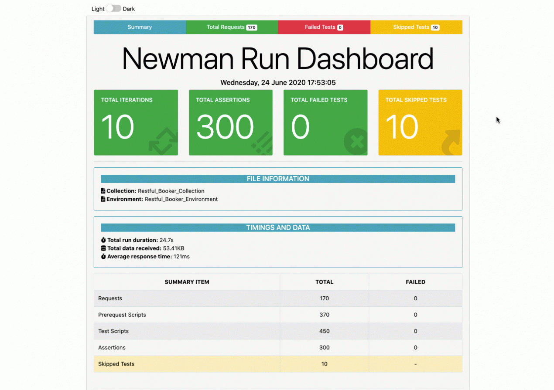Click the Test Scripts row label

click(113, 331)
